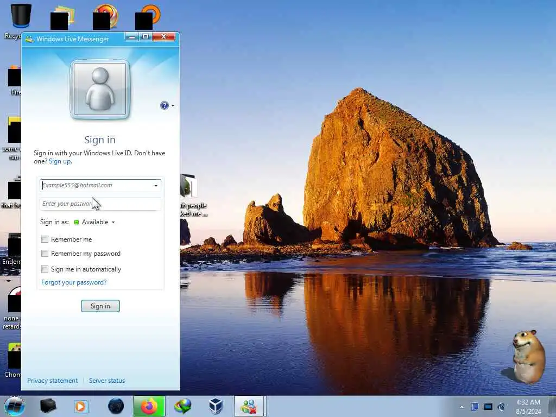Screen dimensions: 556x417
Task: Click the Show Desktop strip at the taskbar end
Action: pyautogui.click(x=552, y=406)
